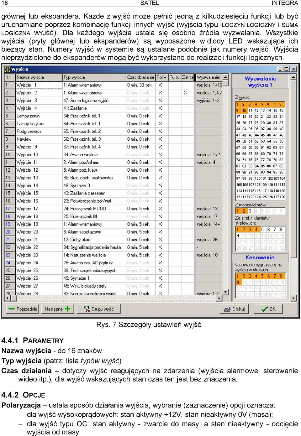301x436 pixels.
Task: Toggle input 10 in Z wejść grid
Action: [244, 110]
